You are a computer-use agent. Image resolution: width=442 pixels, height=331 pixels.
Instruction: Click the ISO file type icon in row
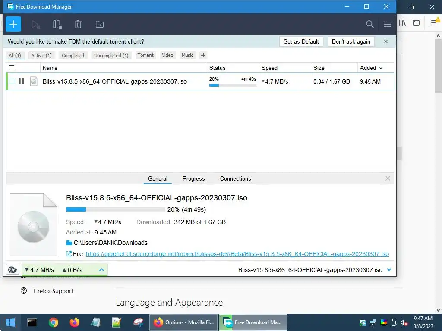(x=34, y=81)
